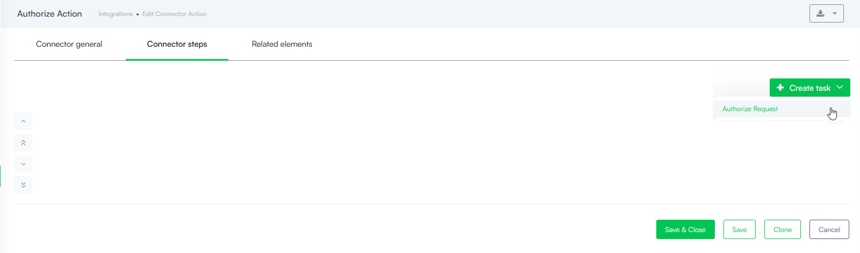Follow the Integrations breadcrumb link
This screenshot has height=253, width=860.
(x=116, y=14)
